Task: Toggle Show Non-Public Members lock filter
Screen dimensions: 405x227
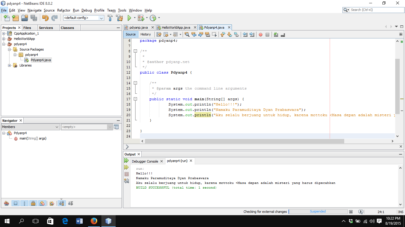Action: (33, 203)
